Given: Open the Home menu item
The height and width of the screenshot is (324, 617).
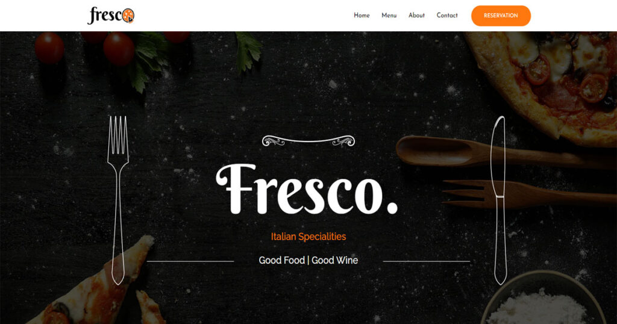Looking at the screenshot, I should coord(362,15).
